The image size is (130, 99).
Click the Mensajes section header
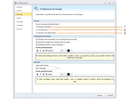[x=74, y=62]
